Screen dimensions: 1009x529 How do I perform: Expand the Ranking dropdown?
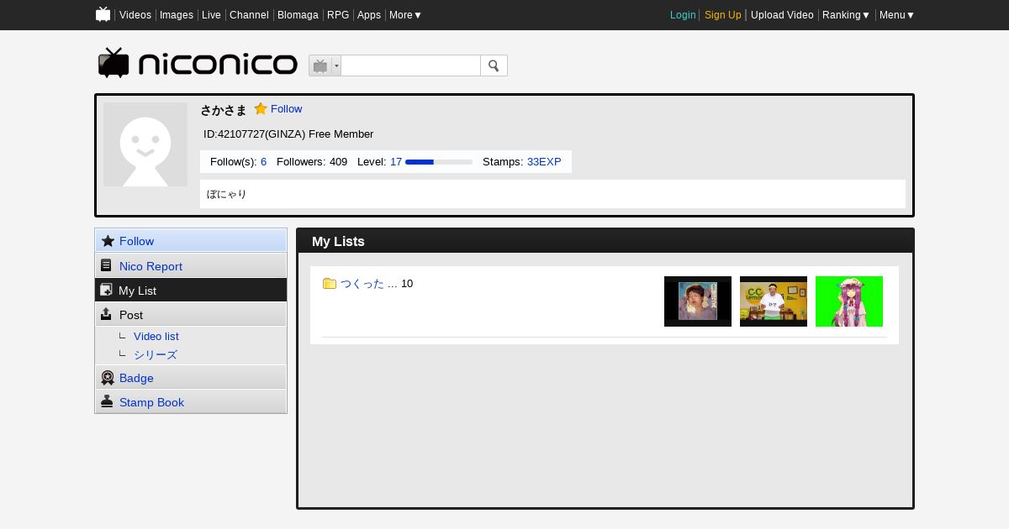pos(846,15)
